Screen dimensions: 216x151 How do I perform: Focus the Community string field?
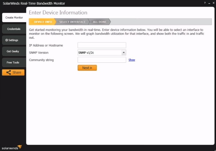point(102,60)
